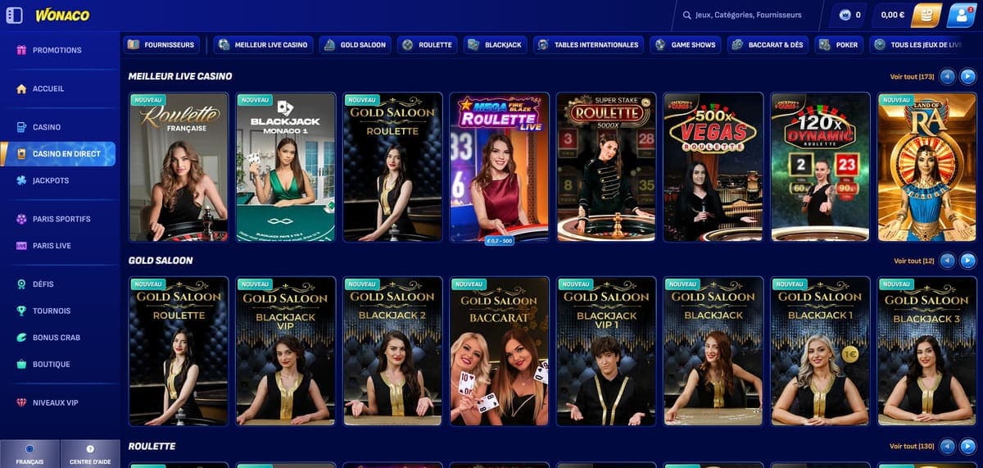Click the Gold Saloon section heading

[161, 261]
